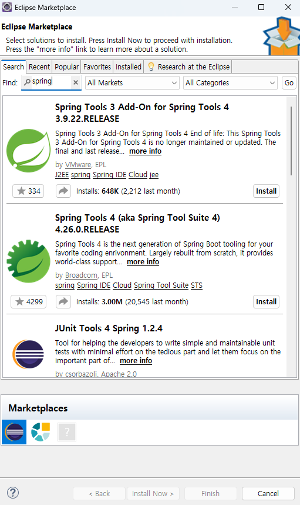Click the Marketplaces heading
Viewport: 300px width, 505px height.
(38, 408)
